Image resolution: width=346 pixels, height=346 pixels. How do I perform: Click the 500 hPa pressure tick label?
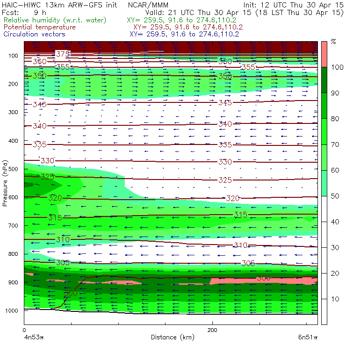click(13, 169)
